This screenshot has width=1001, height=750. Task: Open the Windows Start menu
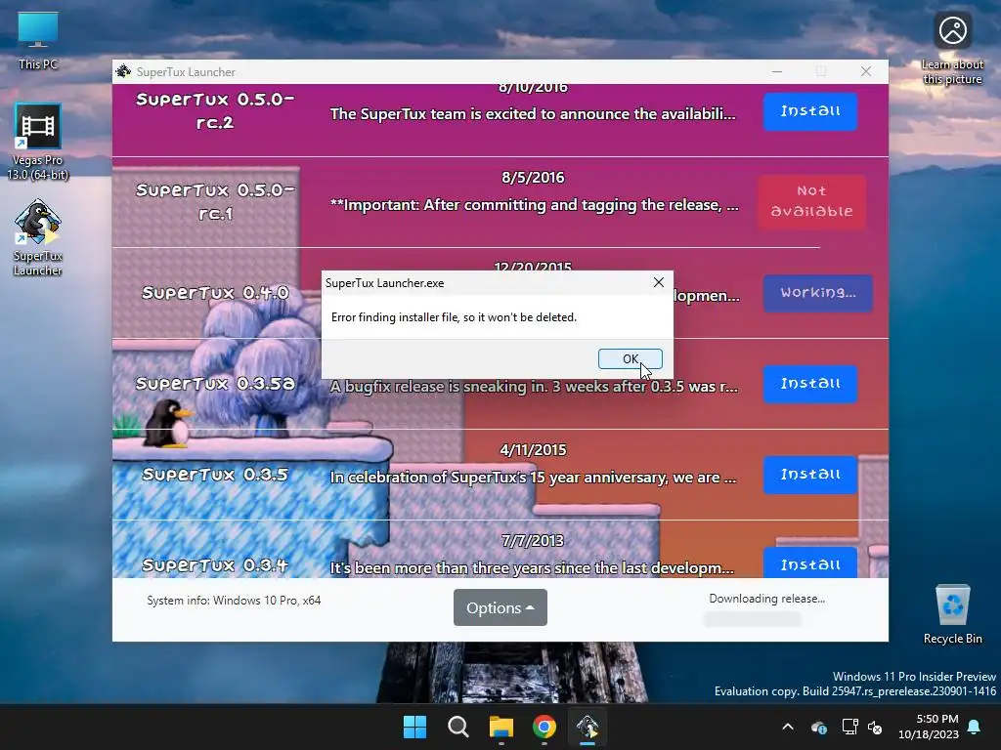tap(414, 727)
